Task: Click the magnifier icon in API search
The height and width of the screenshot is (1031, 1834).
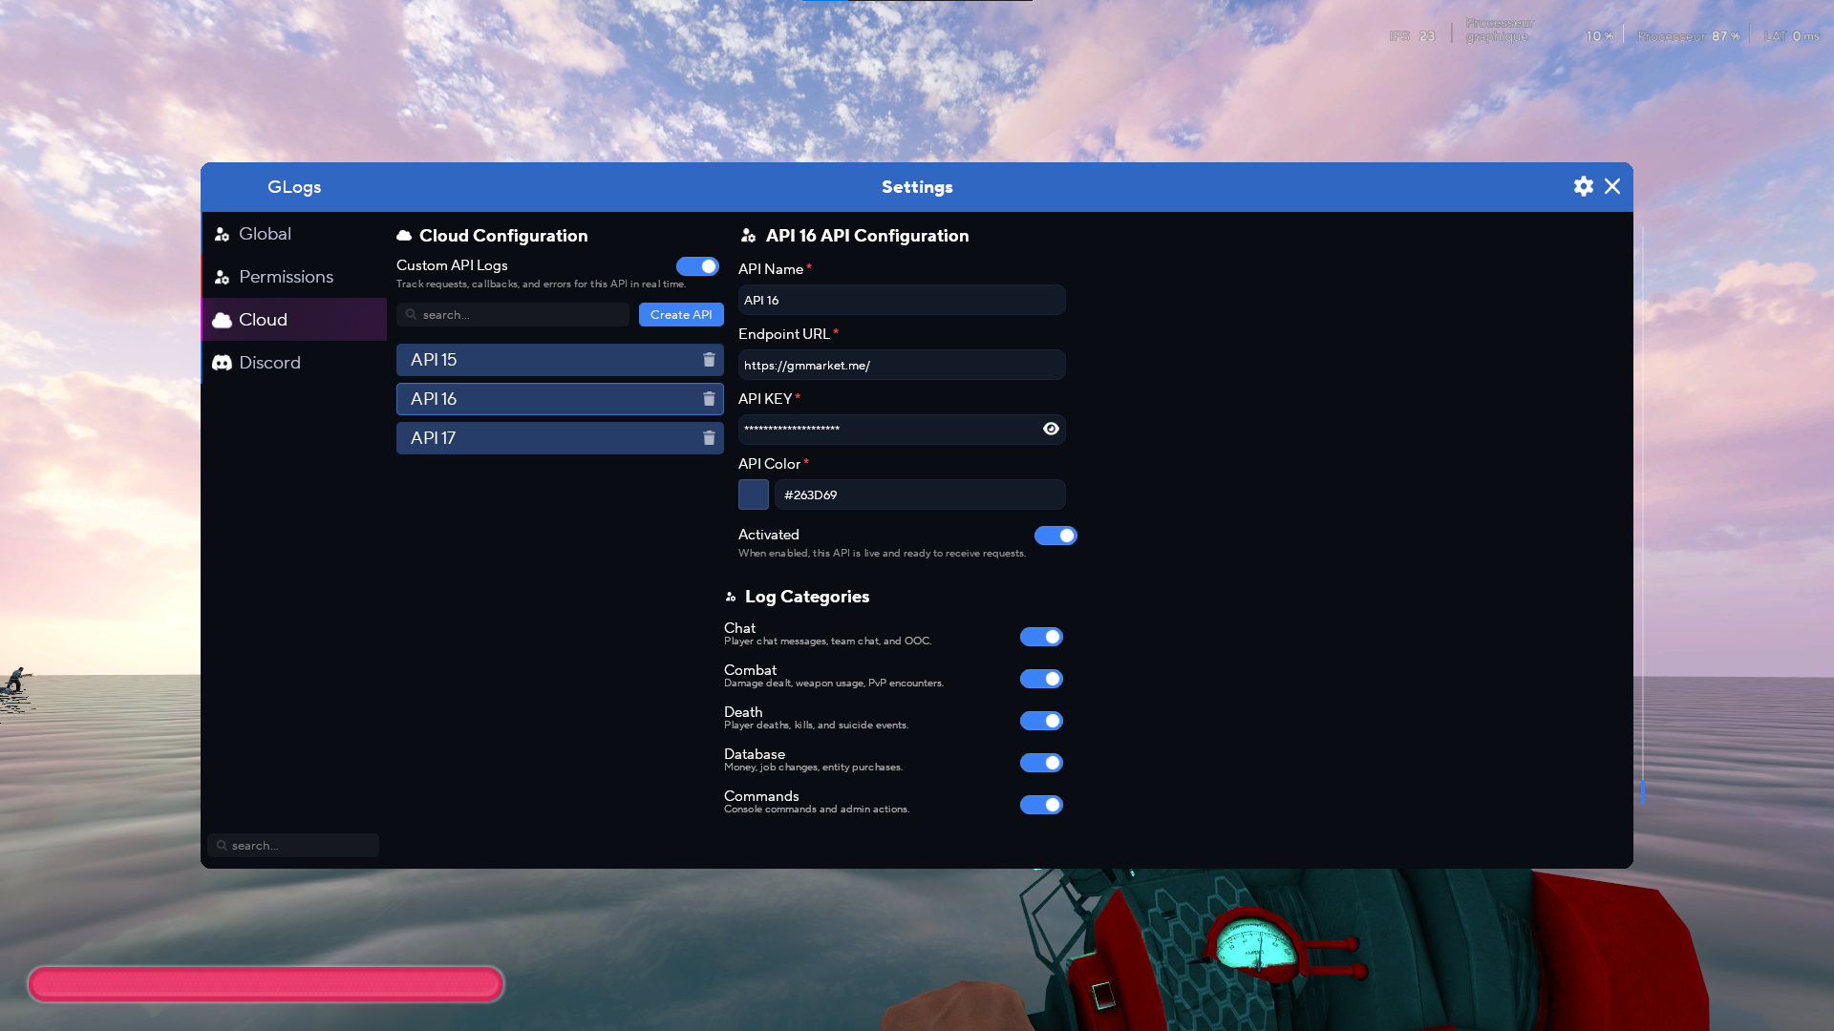Action: pyautogui.click(x=411, y=314)
